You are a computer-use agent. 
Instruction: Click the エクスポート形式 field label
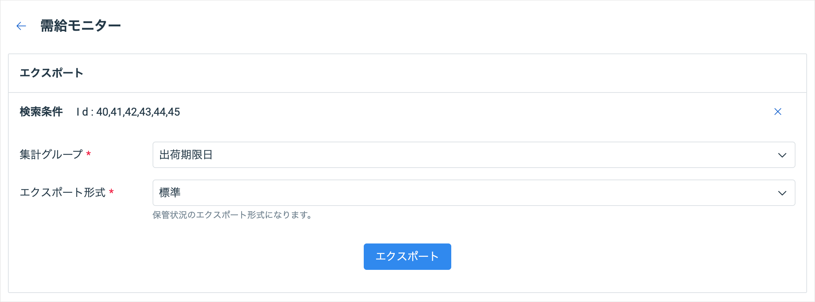[x=63, y=193]
